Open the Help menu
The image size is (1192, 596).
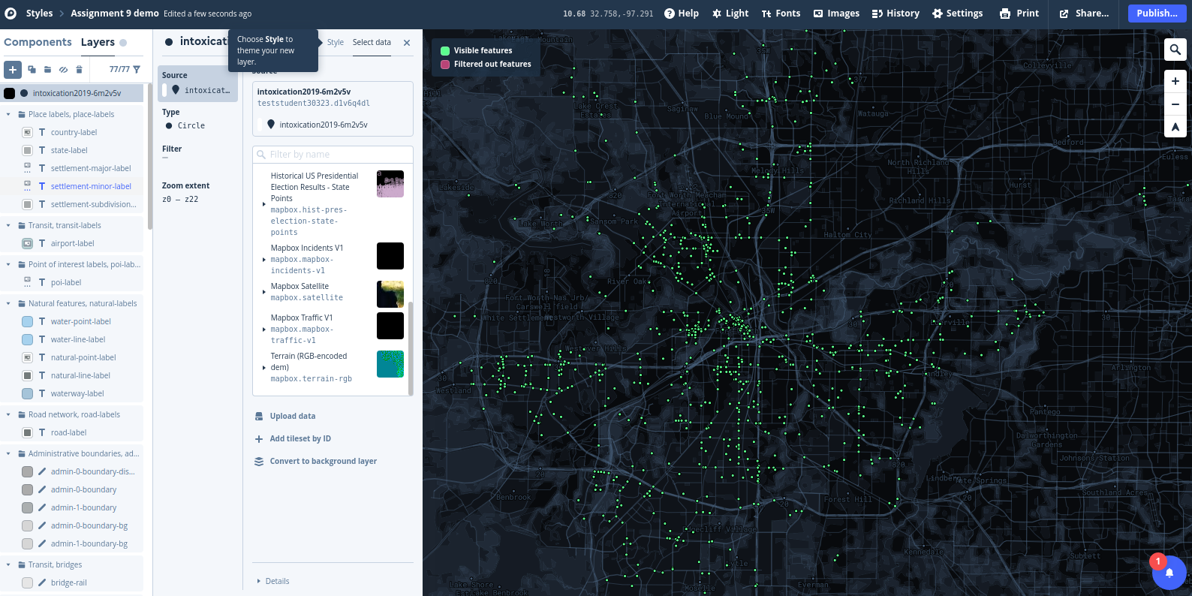682,14
